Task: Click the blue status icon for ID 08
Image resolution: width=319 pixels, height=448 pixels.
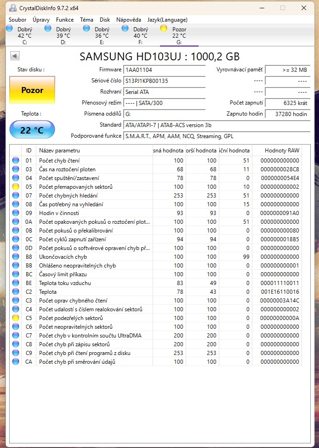Action: pyautogui.click(x=16, y=204)
